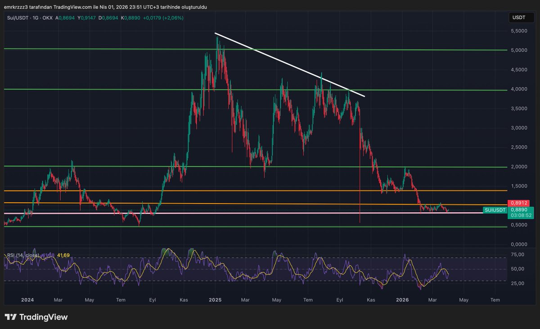
Task: Click the TradingView wordmark text
Action: (x=43, y=317)
